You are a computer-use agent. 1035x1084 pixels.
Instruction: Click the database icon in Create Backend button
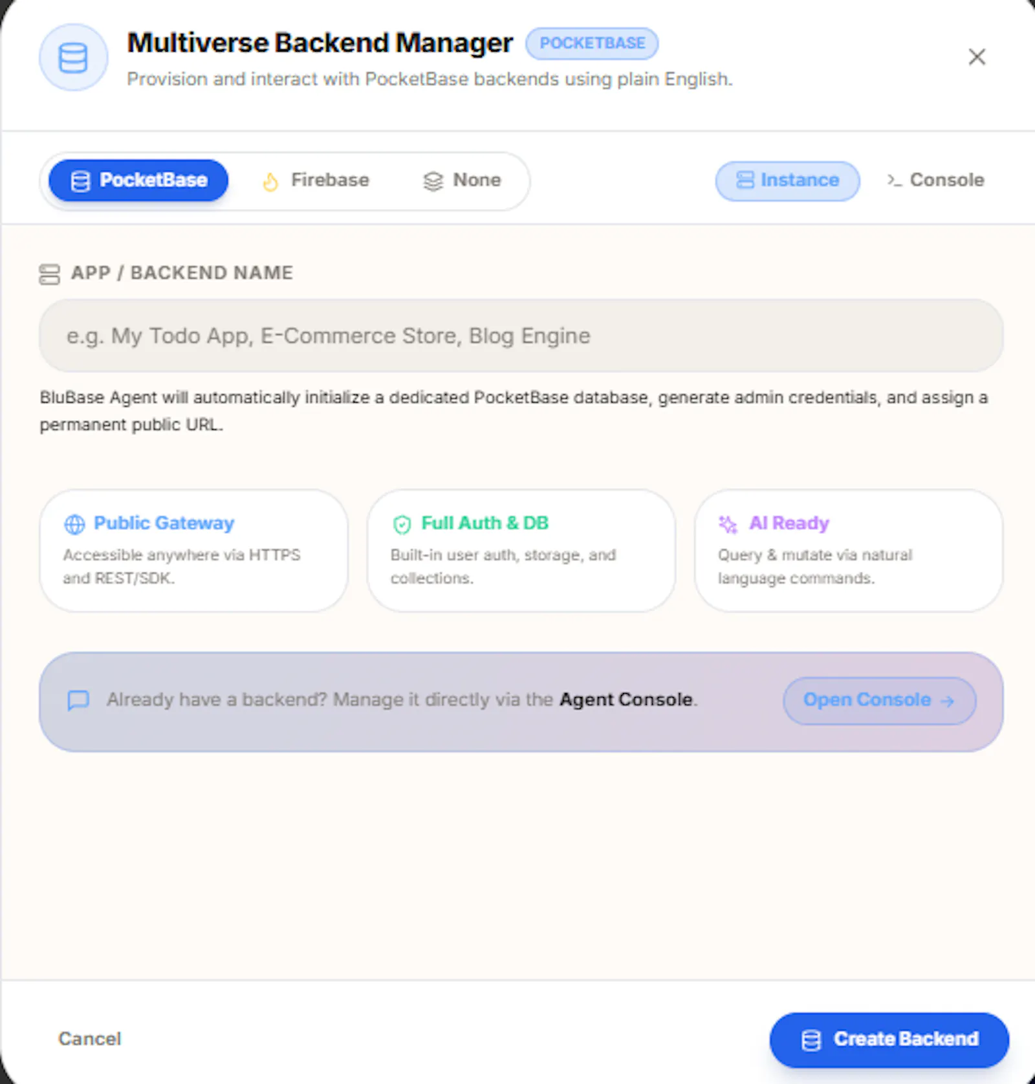pyautogui.click(x=811, y=1041)
